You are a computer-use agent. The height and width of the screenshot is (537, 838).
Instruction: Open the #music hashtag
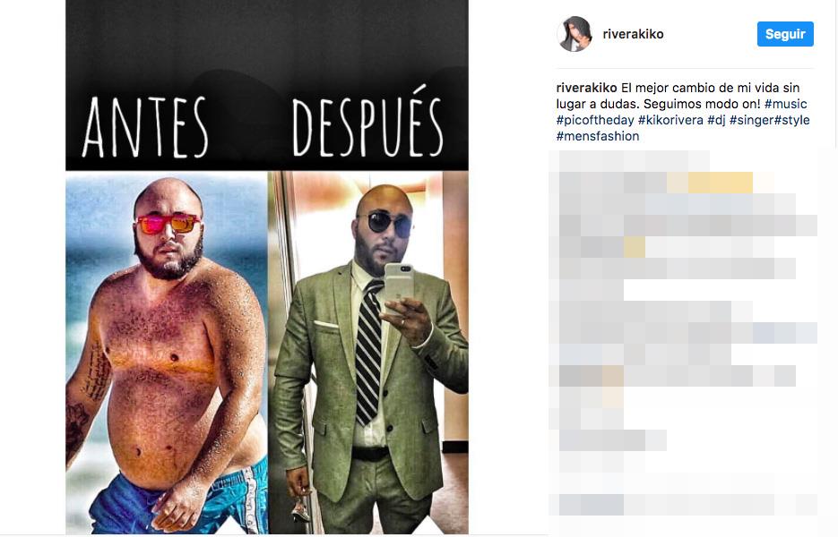[786, 104]
